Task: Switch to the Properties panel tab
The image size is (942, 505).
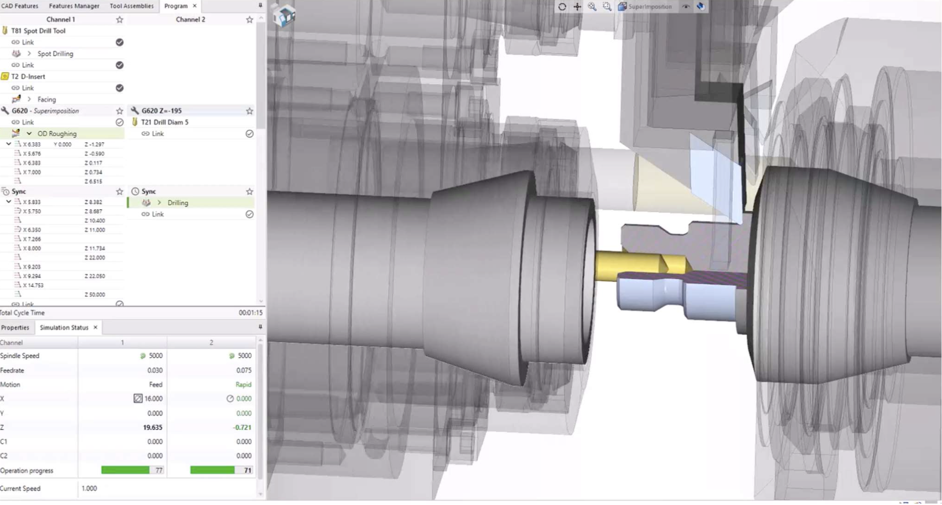Action: (15, 327)
